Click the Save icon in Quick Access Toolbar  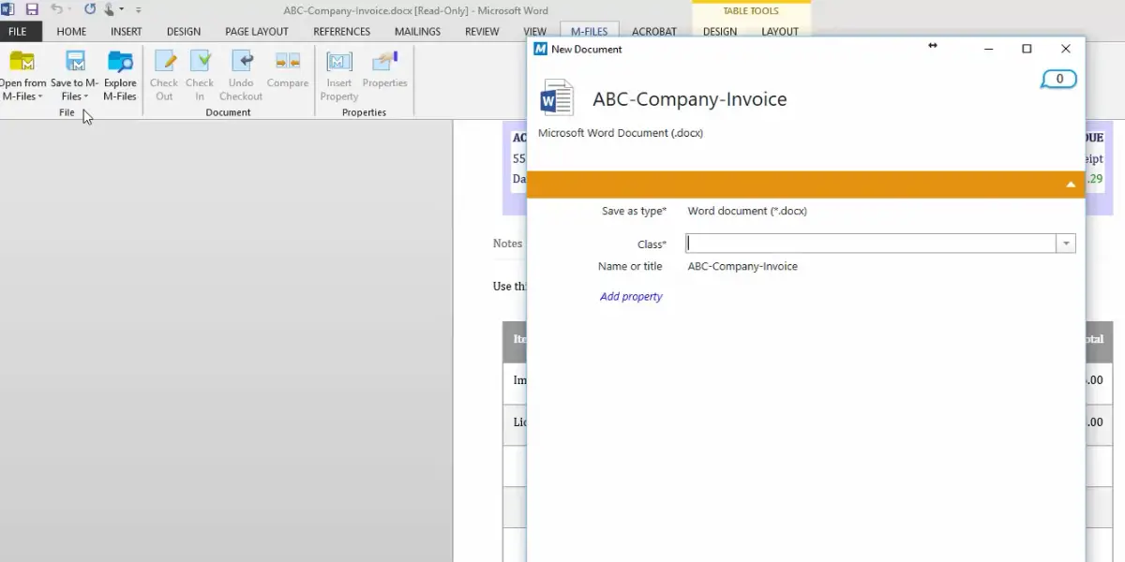pos(32,9)
